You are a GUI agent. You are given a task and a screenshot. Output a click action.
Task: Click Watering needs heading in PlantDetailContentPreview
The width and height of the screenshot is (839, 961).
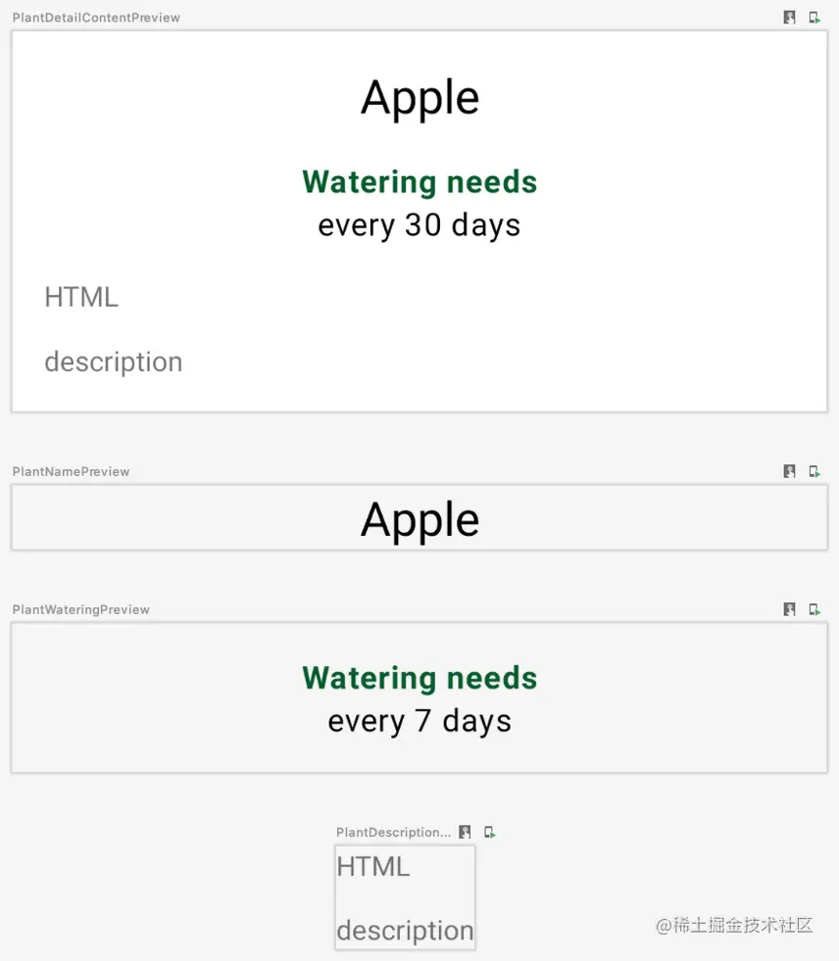[419, 182]
